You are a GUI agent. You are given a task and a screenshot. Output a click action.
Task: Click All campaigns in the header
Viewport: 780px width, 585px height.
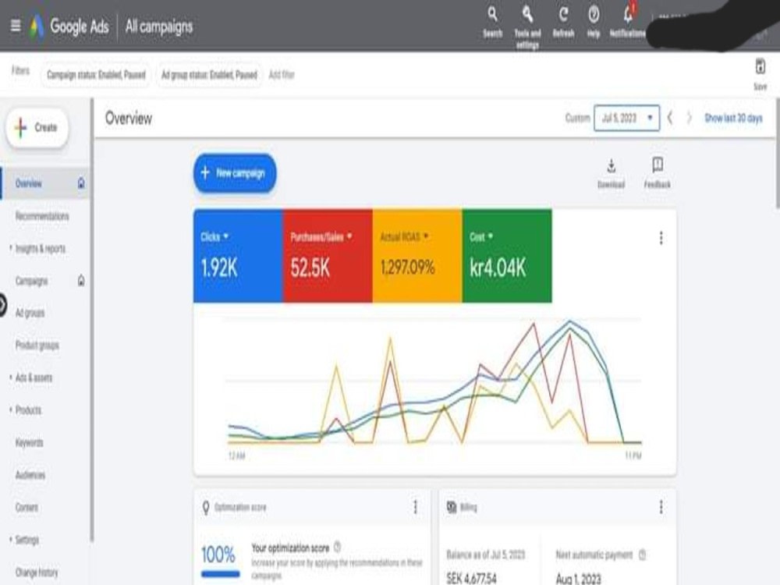(158, 27)
